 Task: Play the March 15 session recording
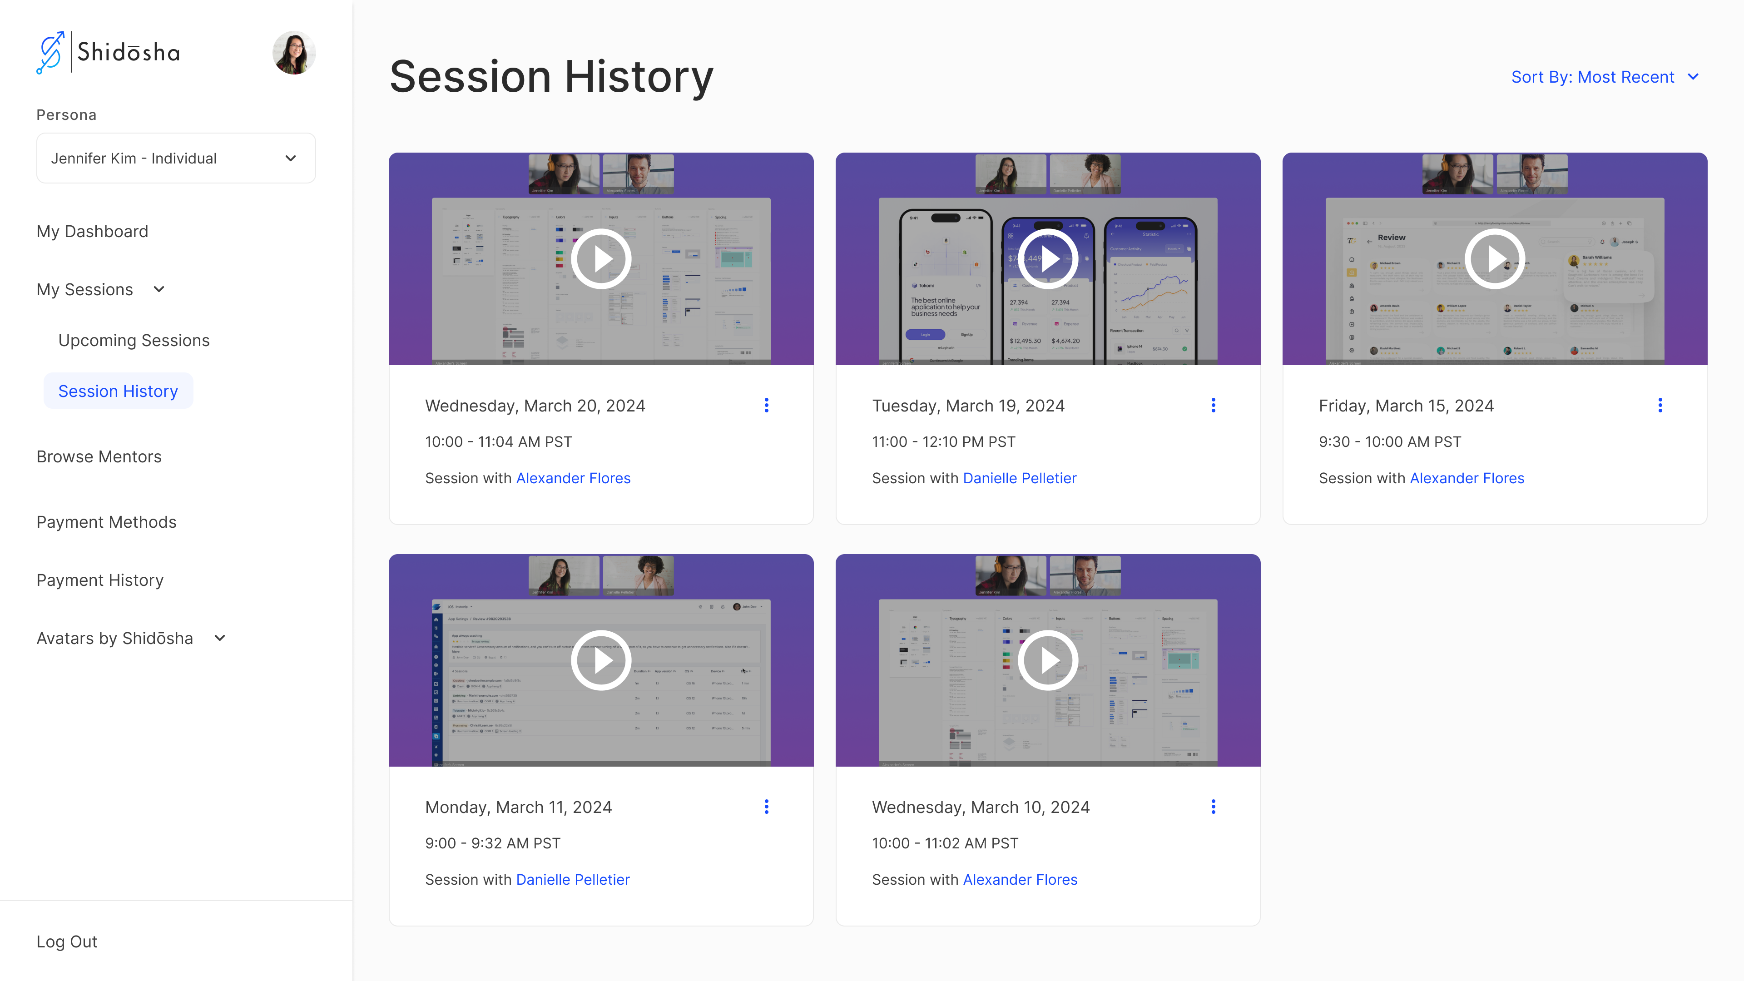(1494, 258)
